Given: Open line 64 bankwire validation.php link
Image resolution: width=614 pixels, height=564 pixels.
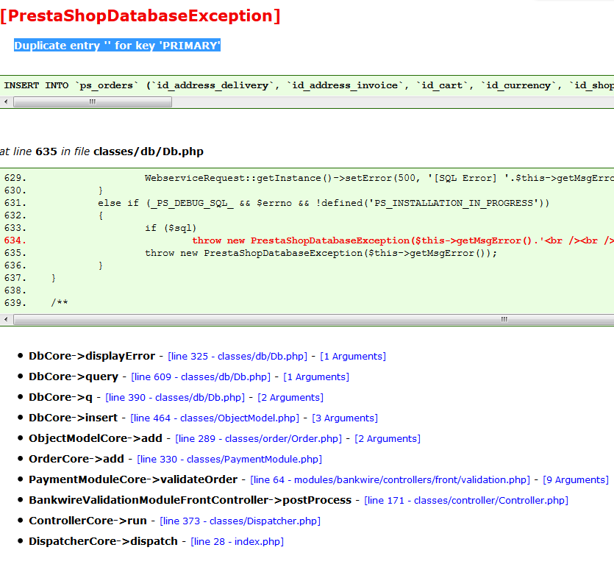Looking at the screenshot, I should [x=390, y=479].
